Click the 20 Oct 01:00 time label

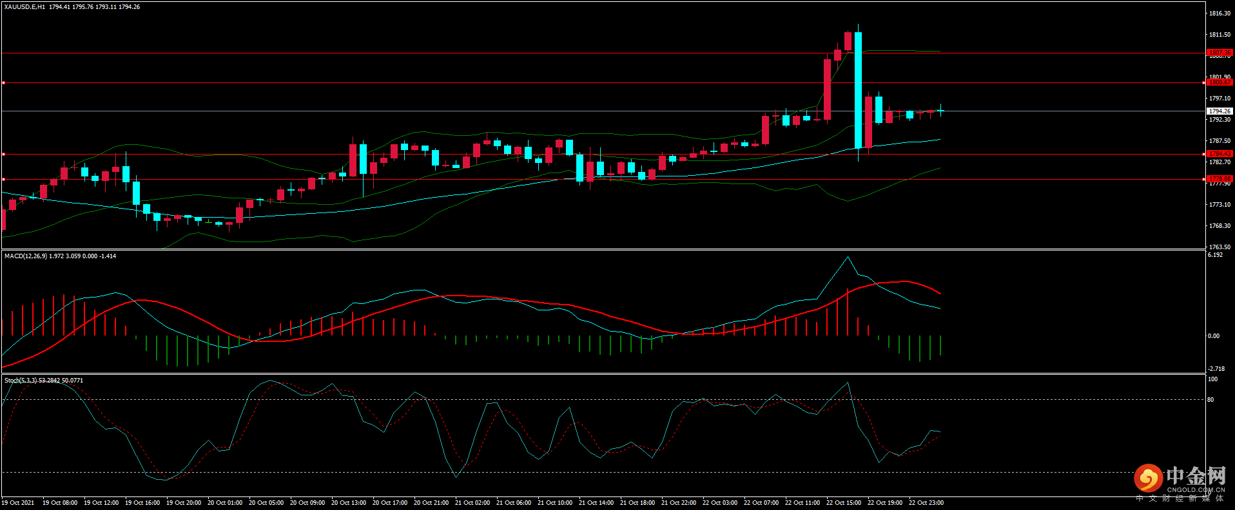[x=225, y=502]
